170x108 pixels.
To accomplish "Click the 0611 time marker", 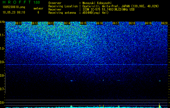I will (x=18, y=23).
